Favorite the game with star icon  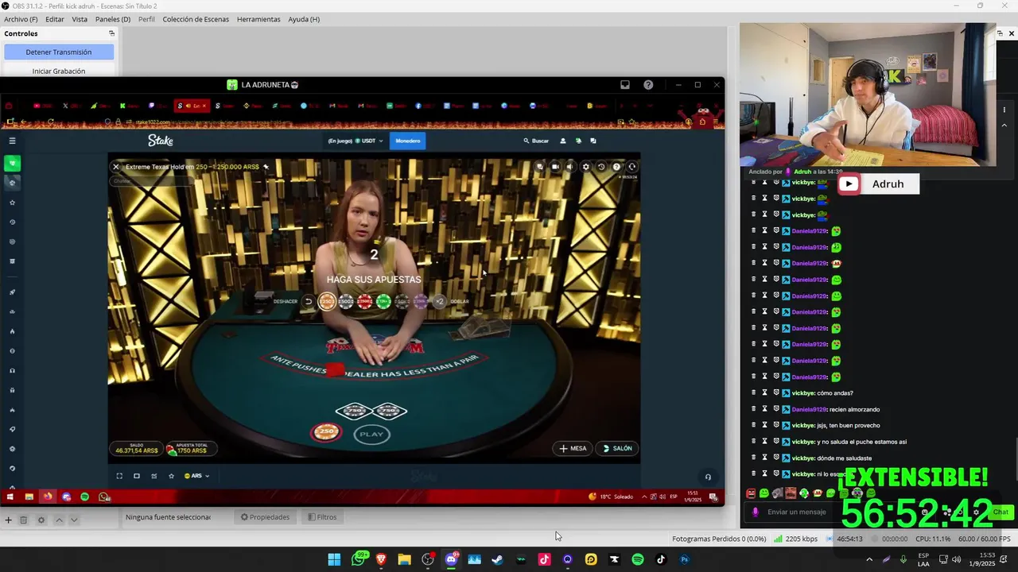(x=171, y=476)
